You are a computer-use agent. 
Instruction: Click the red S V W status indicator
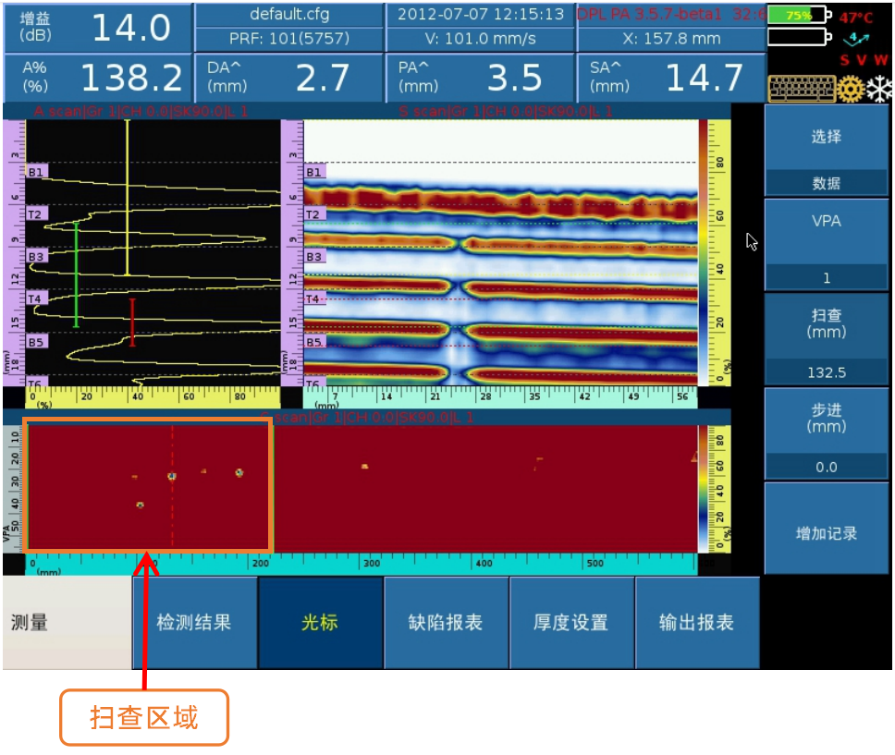(x=862, y=61)
